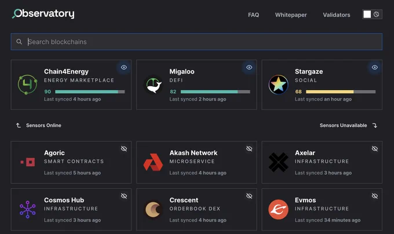Click the Sensors Online label

pos(43,125)
